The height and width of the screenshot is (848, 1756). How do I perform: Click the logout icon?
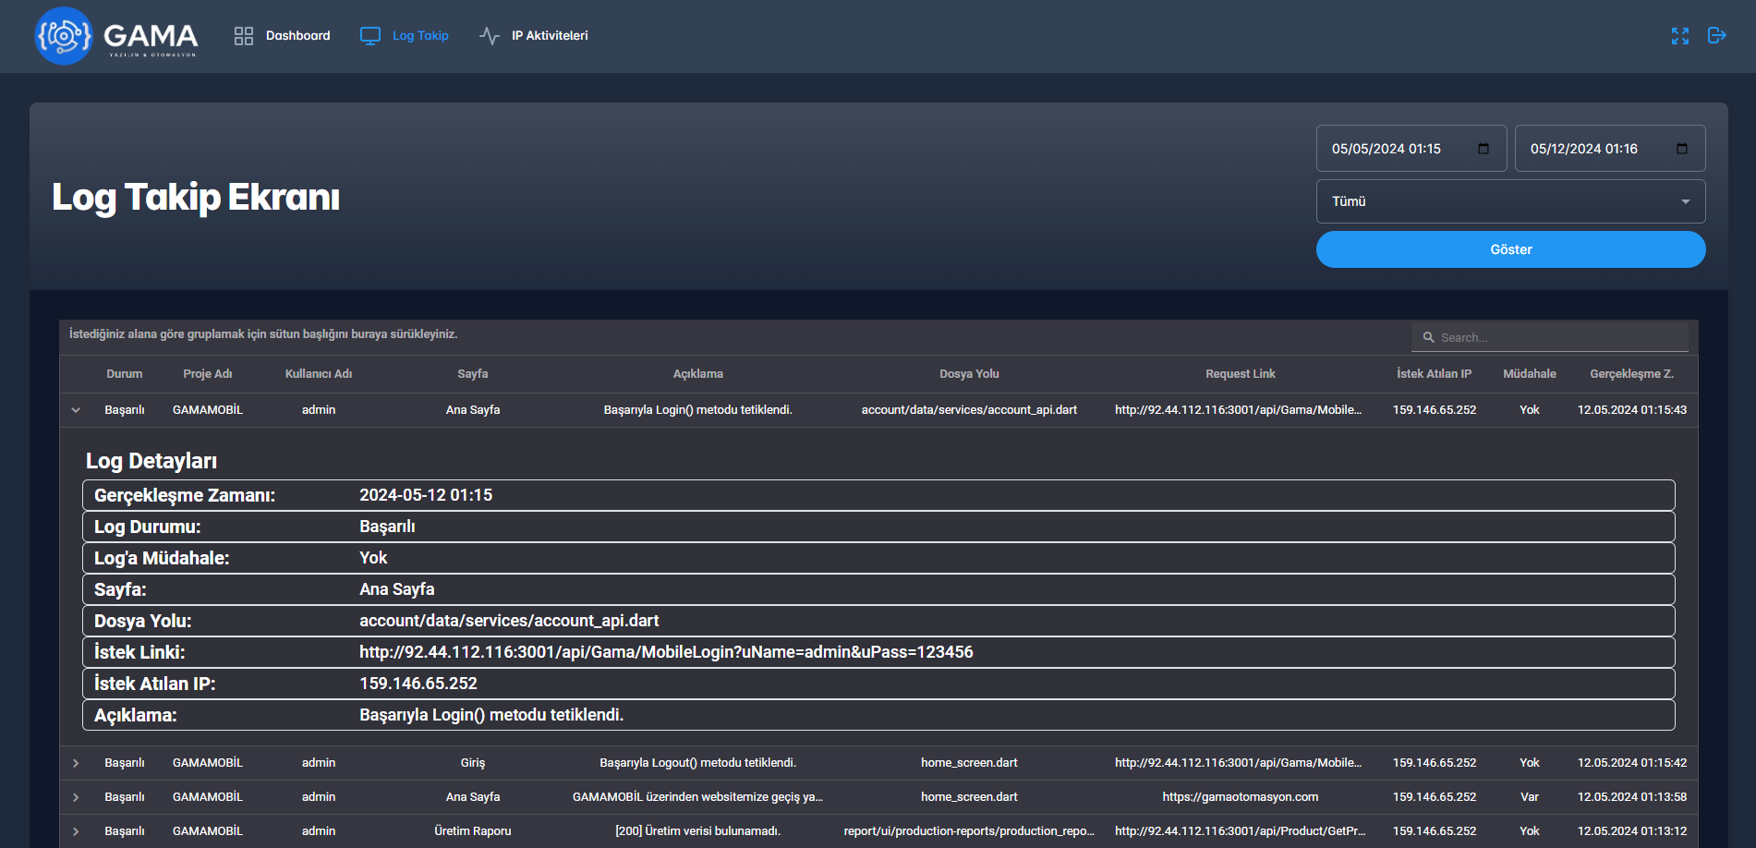tap(1716, 36)
